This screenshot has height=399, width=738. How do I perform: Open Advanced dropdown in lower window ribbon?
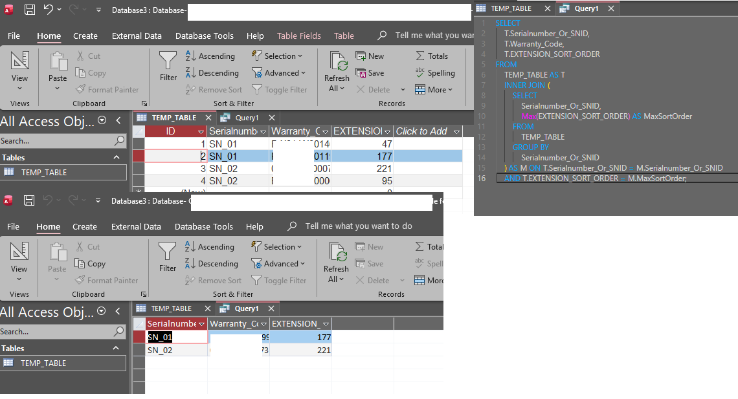click(278, 264)
